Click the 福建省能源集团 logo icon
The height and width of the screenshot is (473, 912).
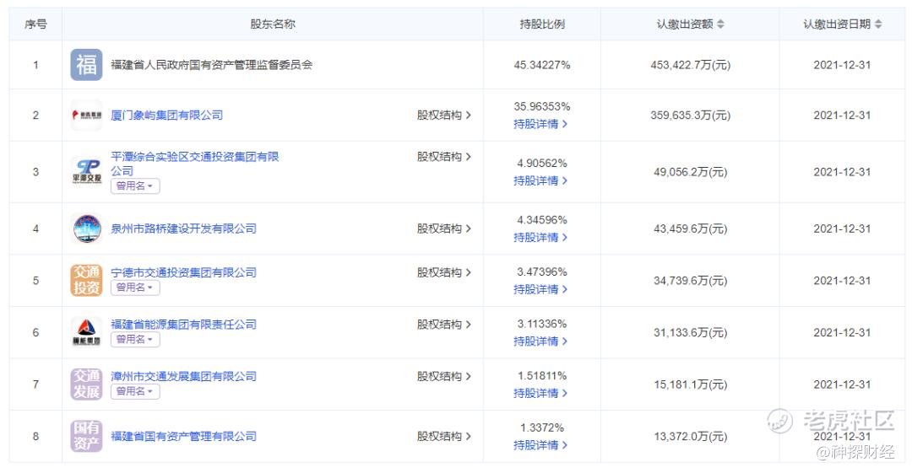click(x=86, y=332)
